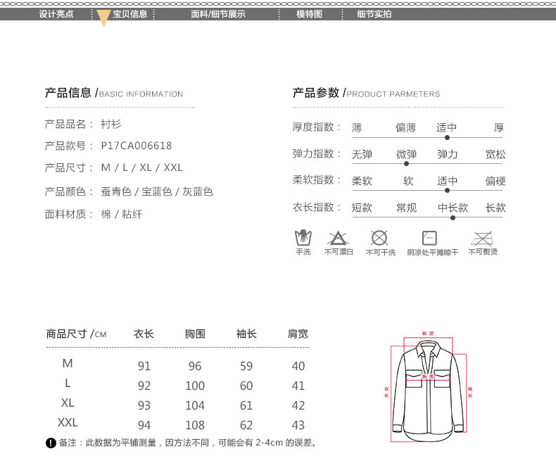The height and width of the screenshot is (468, 556).
Task: Click the 不可熨烫 no-iron icon
Action: (482, 239)
